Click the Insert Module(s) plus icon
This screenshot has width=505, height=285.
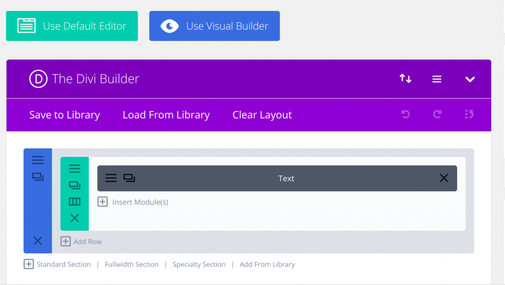[x=103, y=202]
